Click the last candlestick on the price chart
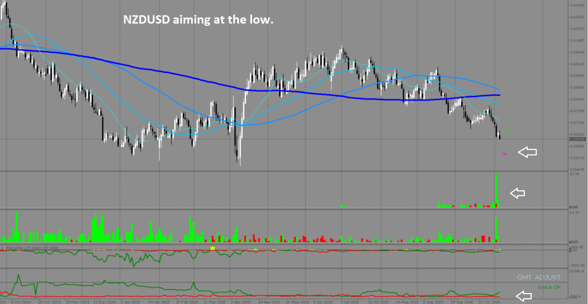The width and height of the screenshot is (588, 304). pos(500,136)
